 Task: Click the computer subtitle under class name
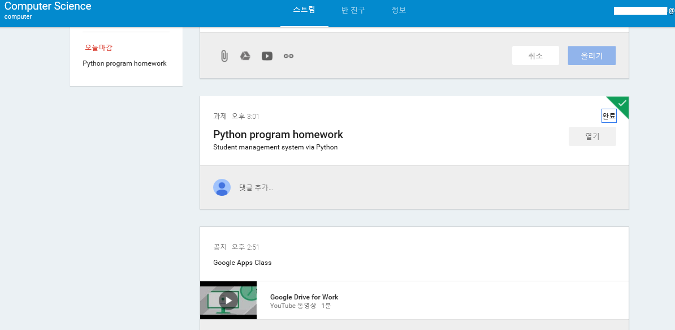(x=18, y=17)
